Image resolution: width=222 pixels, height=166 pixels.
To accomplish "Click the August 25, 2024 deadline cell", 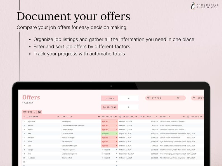I will tap(129, 134).
